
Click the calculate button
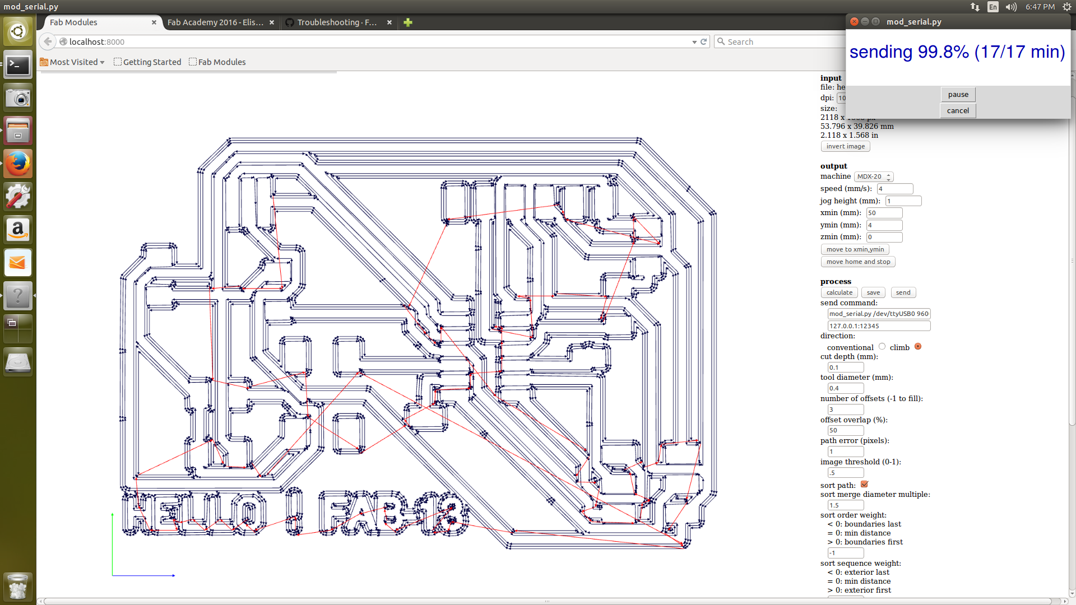point(839,292)
